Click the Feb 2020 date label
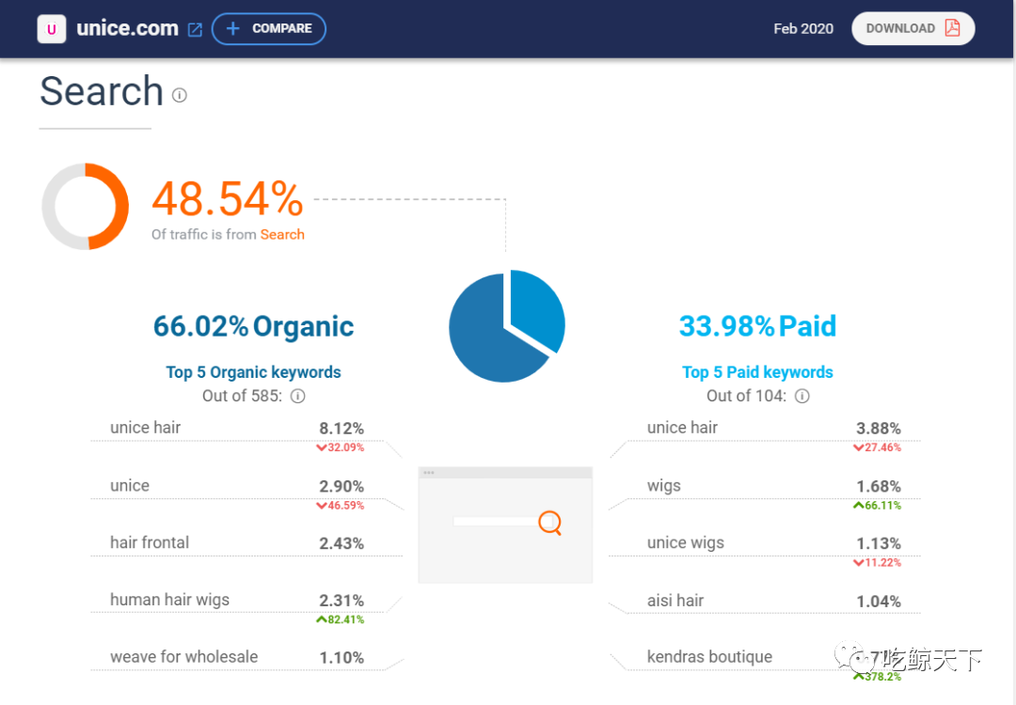This screenshot has width=1016, height=705. (803, 28)
